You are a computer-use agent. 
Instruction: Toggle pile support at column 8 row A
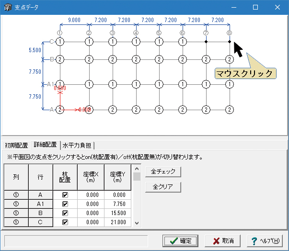pyautogui.click(x=230, y=110)
